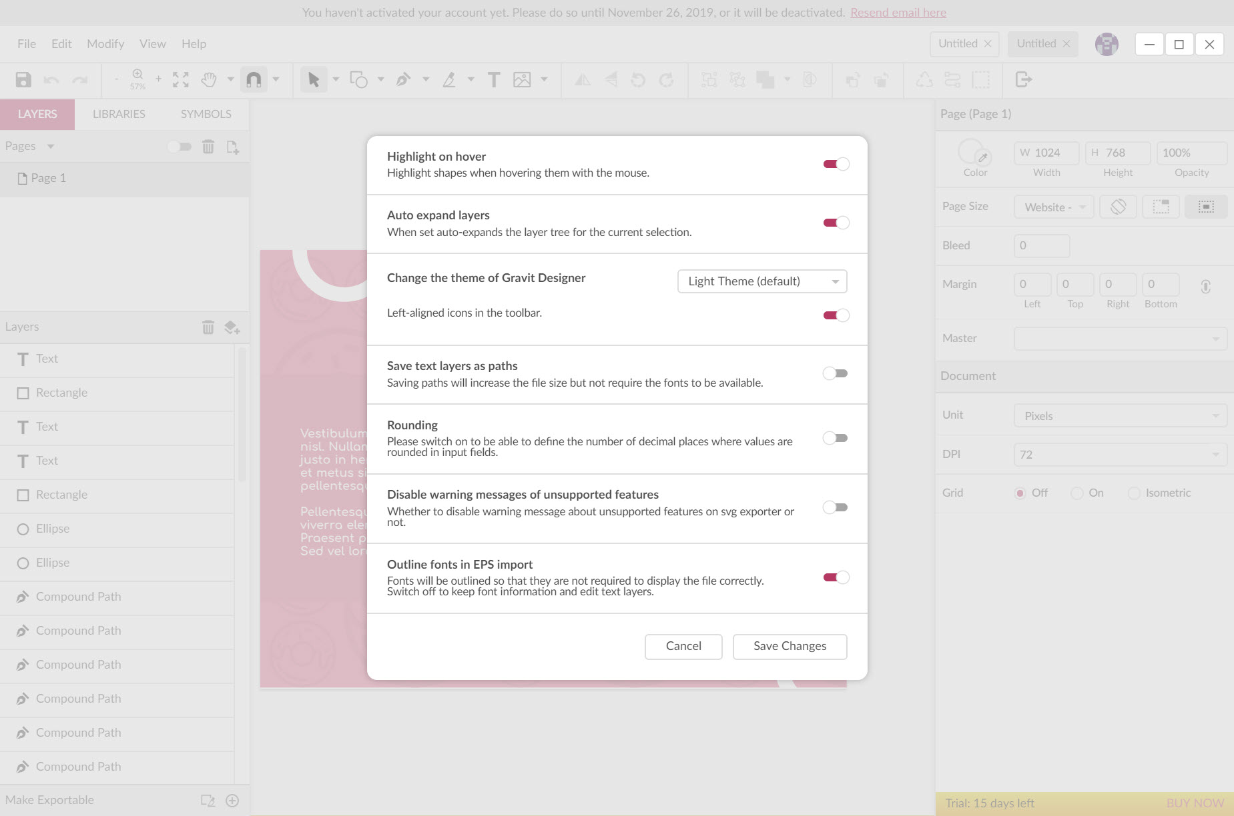
Task: Open the Unit Pixels dropdown
Action: [1121, 416]
